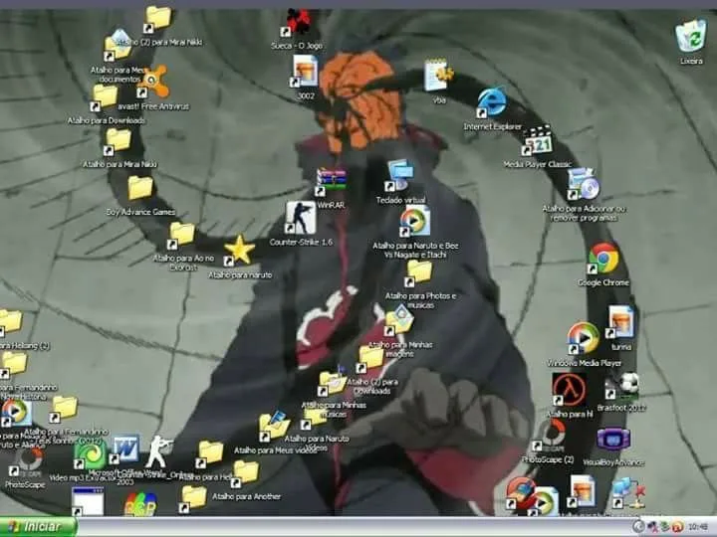Open Atalho (2) para Mirai Nikki folder

[157, 20]
